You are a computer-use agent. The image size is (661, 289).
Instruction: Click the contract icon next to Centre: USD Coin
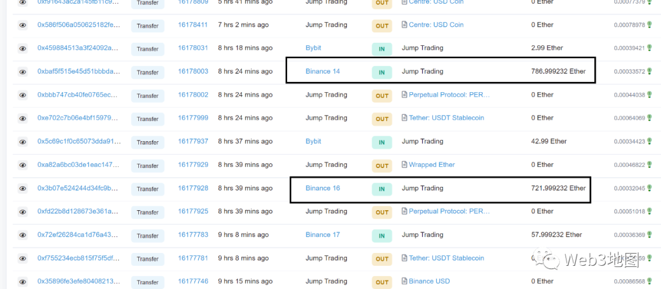click(404, 25)
